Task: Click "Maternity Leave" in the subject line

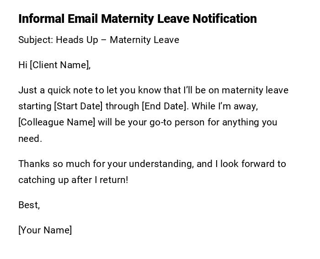Action: pos(144,40)
